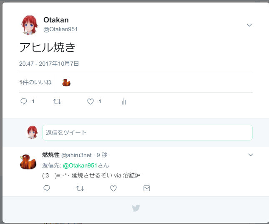Open the chevron menu on 燃焼性's reply

[x=251, y=155]
